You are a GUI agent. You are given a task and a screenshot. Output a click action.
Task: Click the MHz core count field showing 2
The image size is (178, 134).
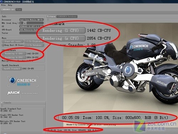click(21, 23)
